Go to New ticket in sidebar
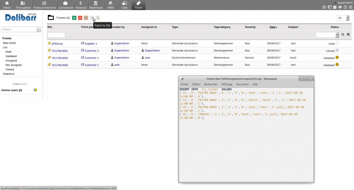Viewport: 354px width, 190px height. coord(9,43)
